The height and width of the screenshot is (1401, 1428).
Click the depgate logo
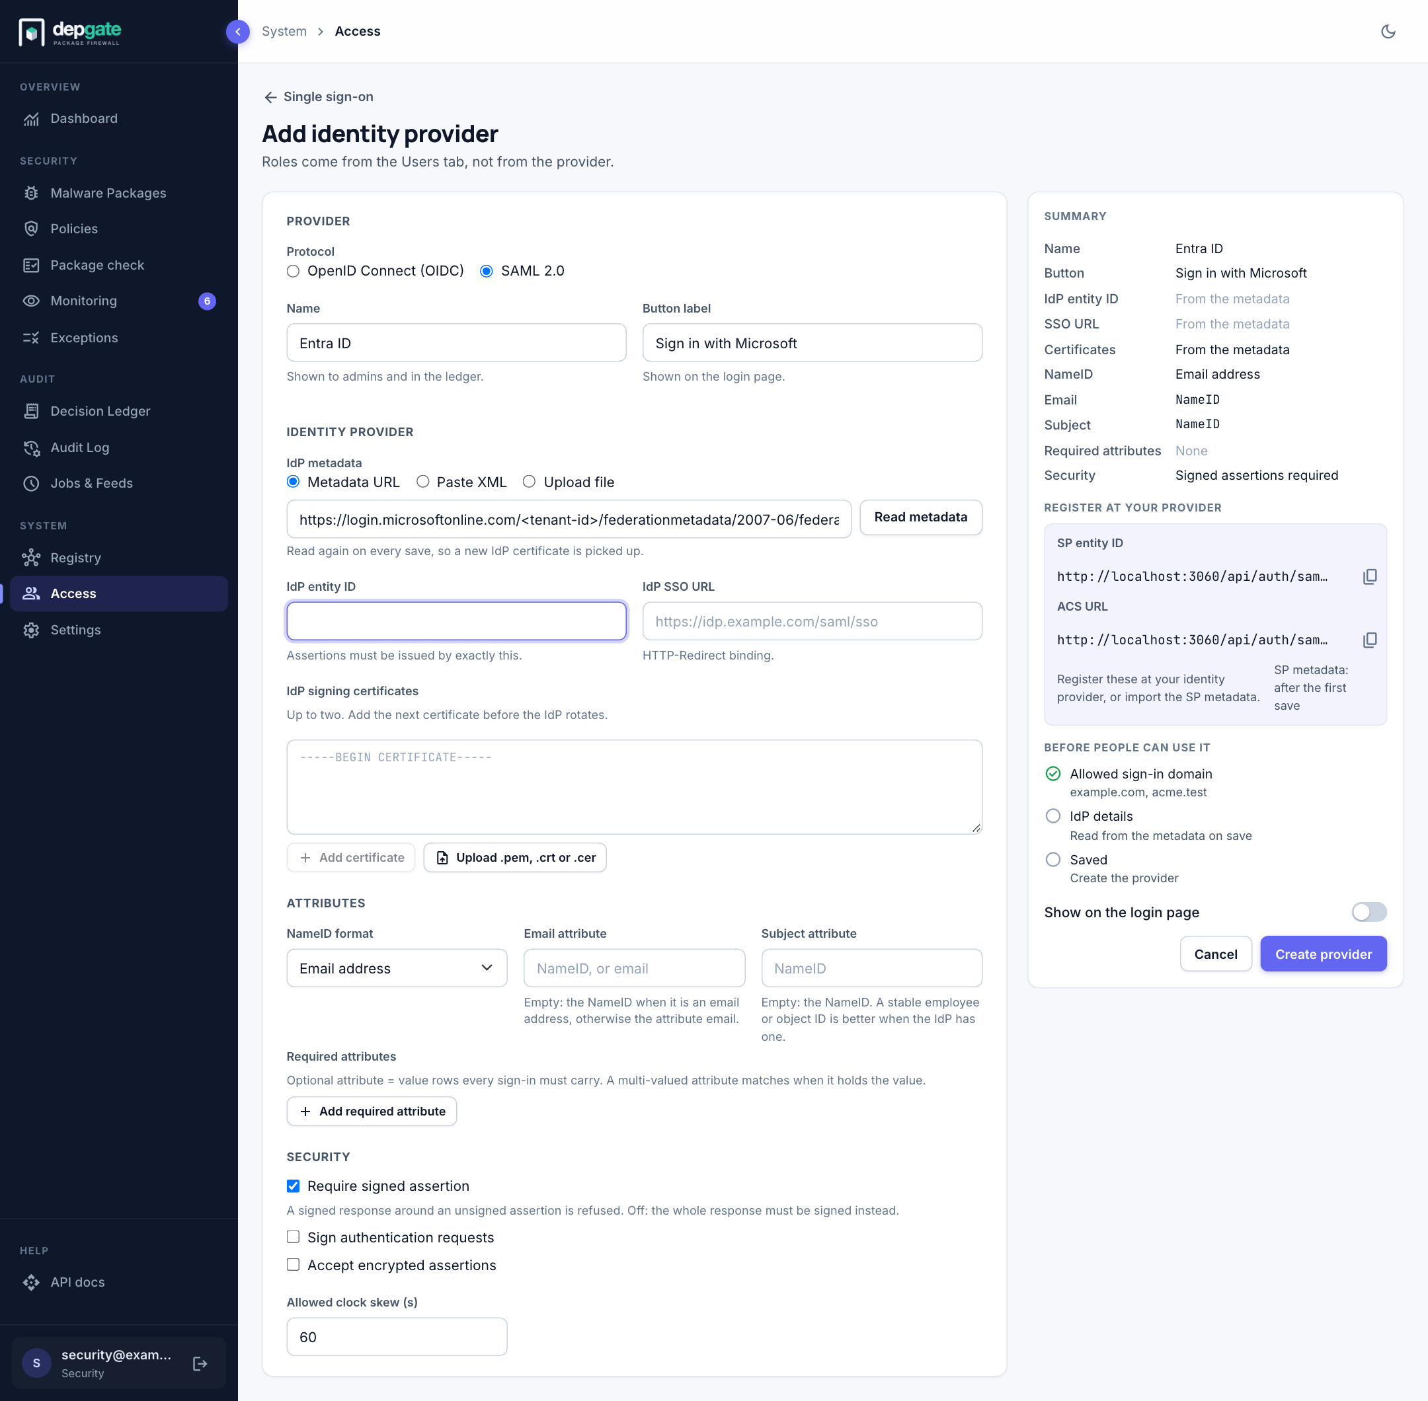click(x=70, y=32)
